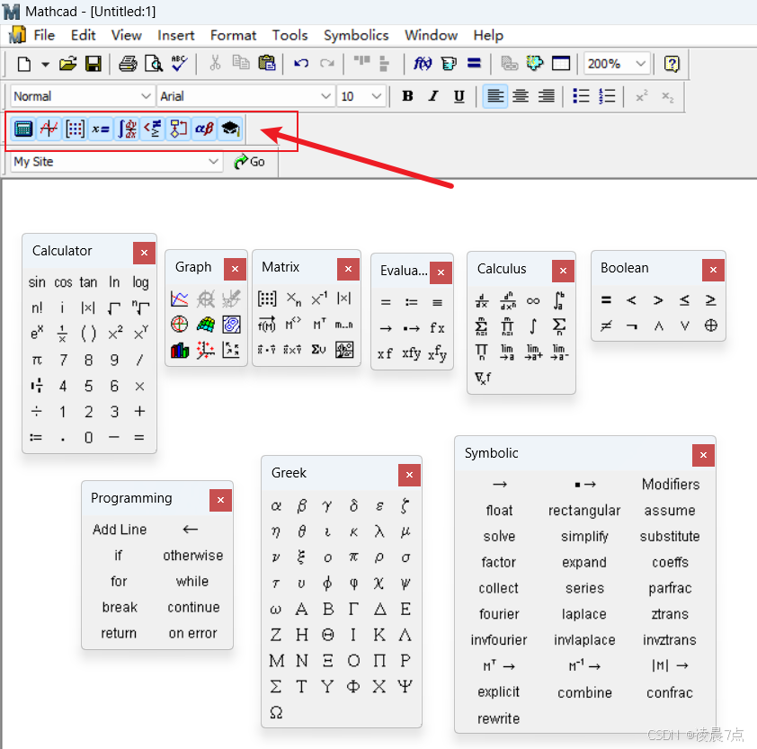Click the Calculate equals icon
Screen dimensions: 757x749
pyautogui.click(x=474, y=64)
